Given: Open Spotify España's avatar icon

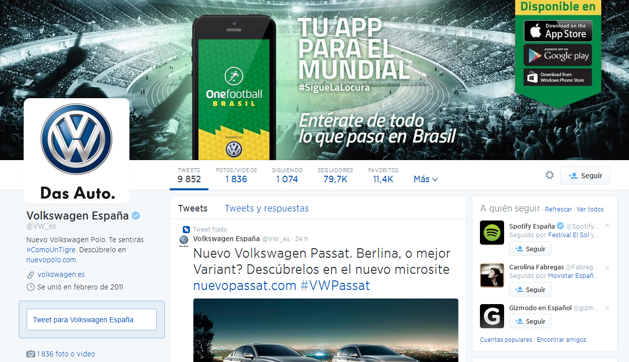Looking at the screenshot, I should [x=492, y=233].
